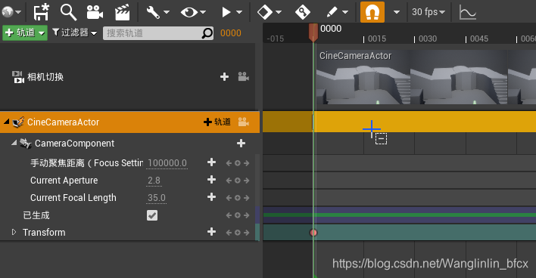Expand the playback options dropdown arrow

coord(239,12)
